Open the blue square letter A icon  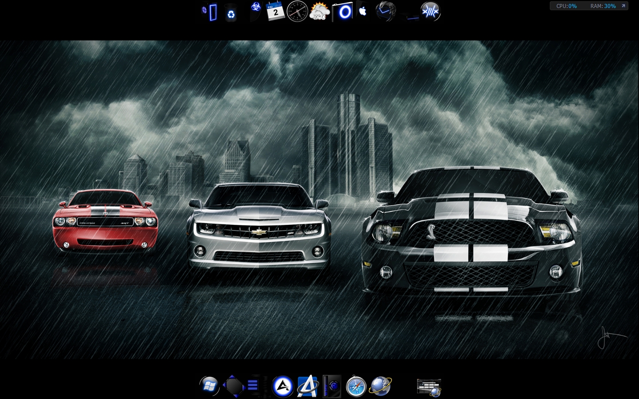point(308,387)
